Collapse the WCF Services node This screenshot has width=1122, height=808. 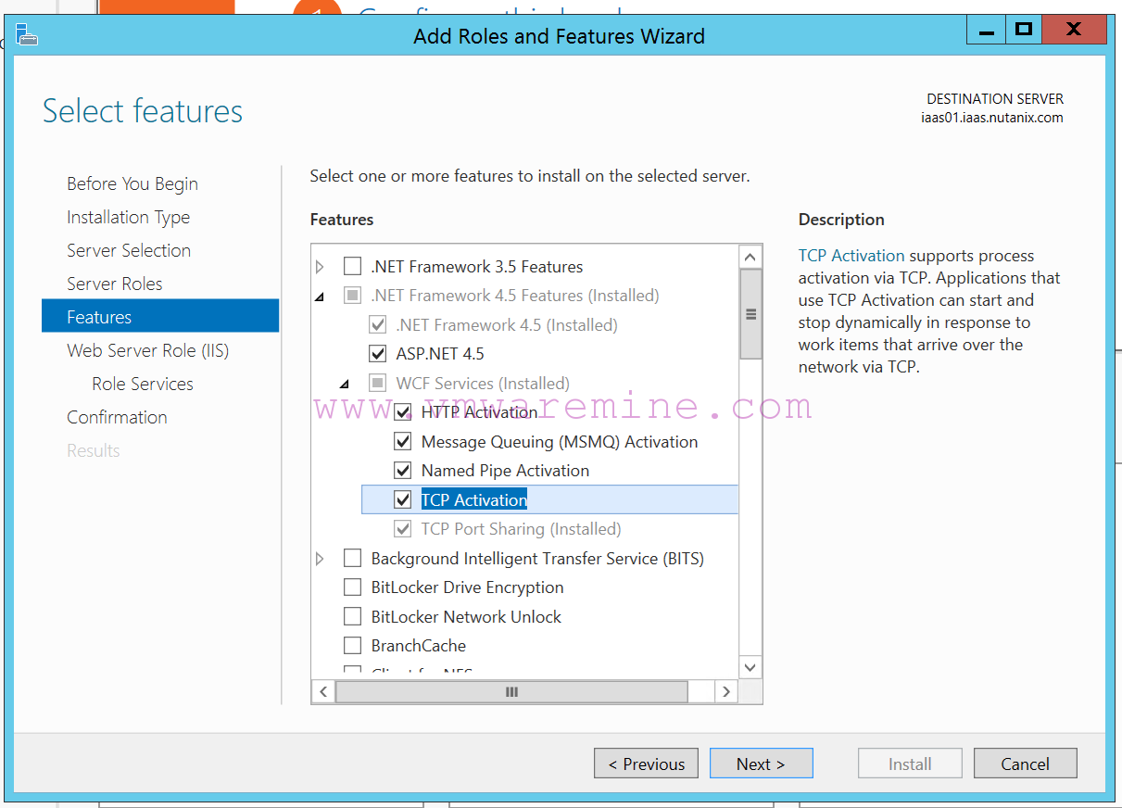click(x=346, y=384)
